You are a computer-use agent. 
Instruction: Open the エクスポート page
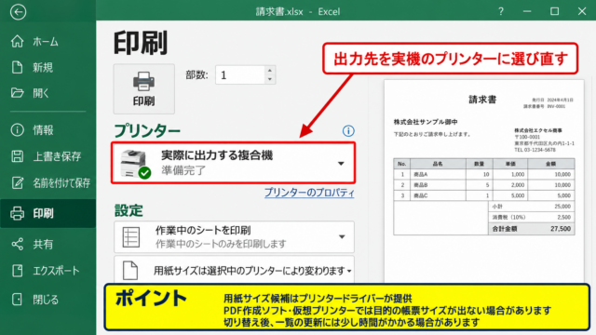(47, 271)
